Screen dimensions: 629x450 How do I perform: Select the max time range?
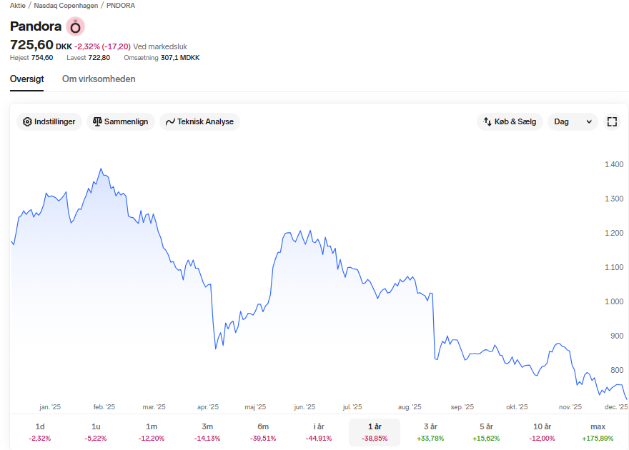[598, 432]
